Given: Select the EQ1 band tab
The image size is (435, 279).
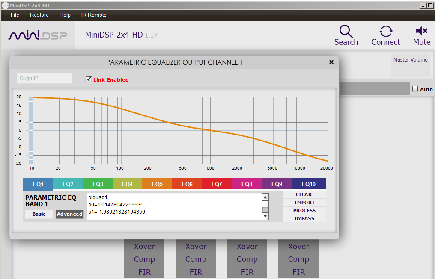Looking at the screenshot, I should point(38,184).
